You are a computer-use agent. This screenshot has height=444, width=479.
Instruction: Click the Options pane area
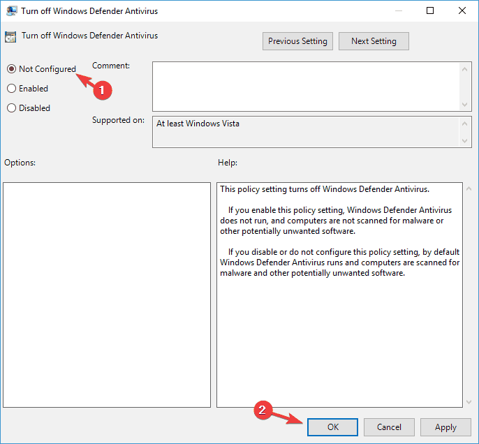[x=107, y=295]
